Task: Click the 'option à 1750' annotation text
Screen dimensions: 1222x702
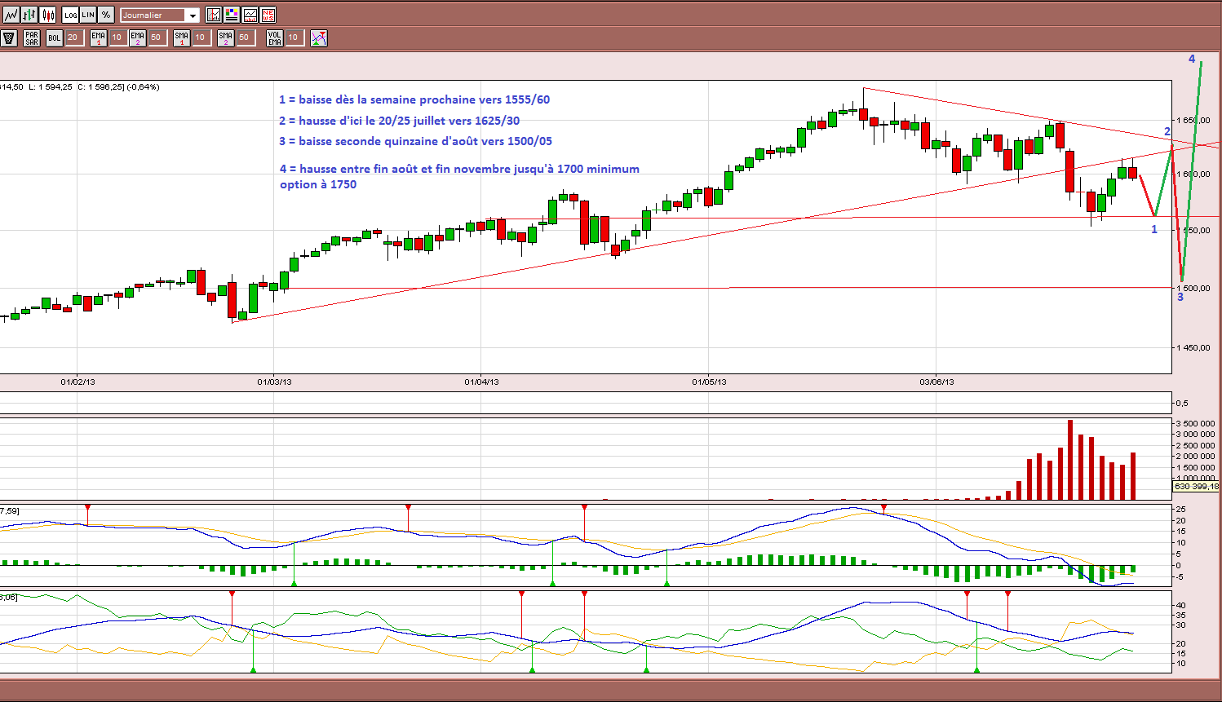Action: pos(318,184)
